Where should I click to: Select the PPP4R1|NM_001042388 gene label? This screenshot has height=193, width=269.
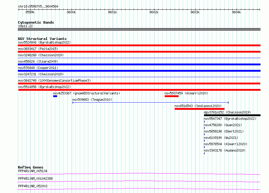pyautogui.click(x=35, y=178)
